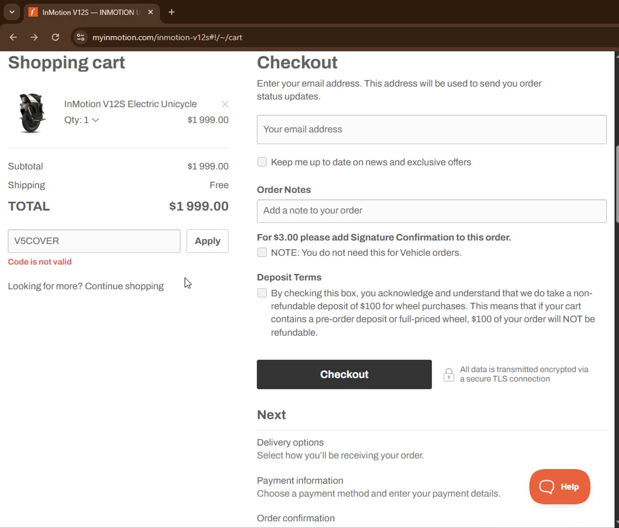Open a new browser tab with plus icon

click(x=172, y=12)
